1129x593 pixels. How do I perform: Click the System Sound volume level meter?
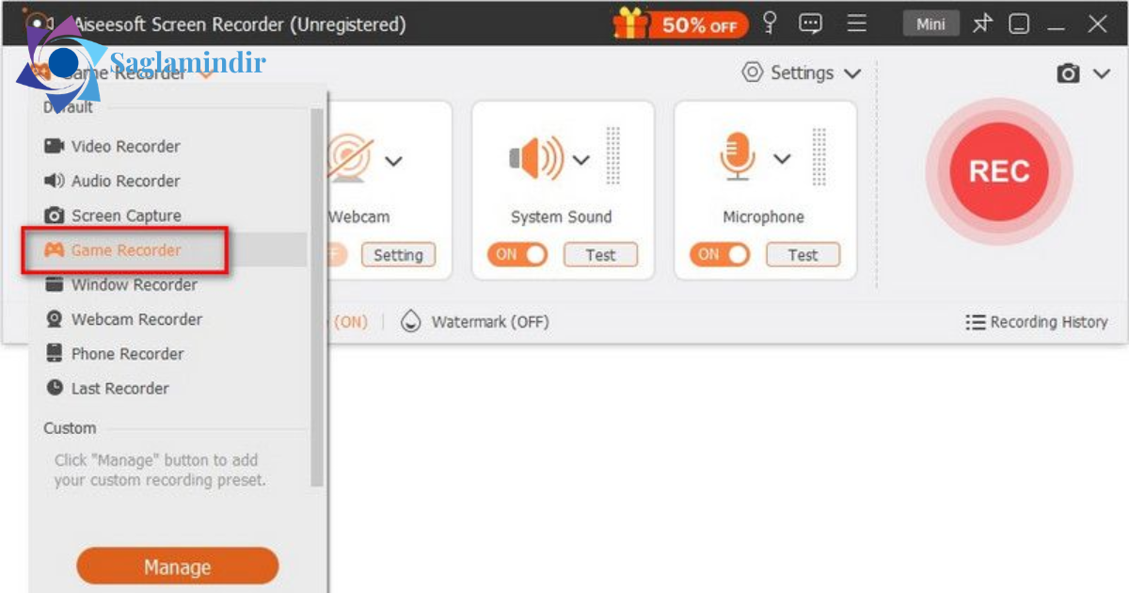(613, 158)
